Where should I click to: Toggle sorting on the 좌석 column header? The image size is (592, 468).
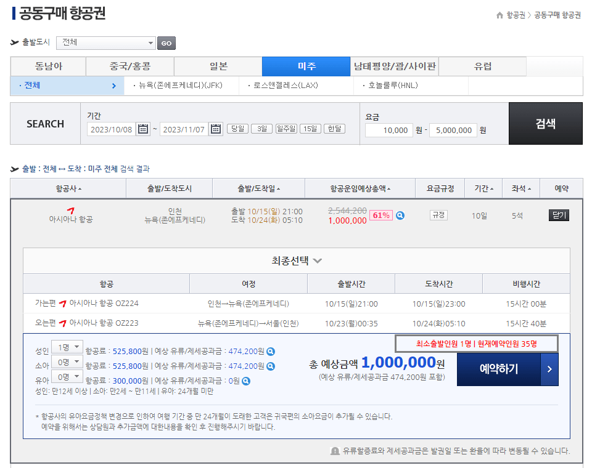coord(520,188)
